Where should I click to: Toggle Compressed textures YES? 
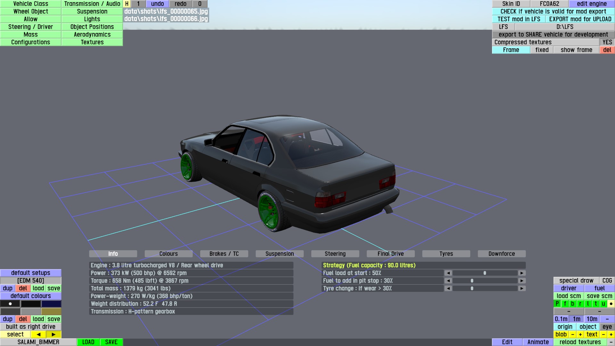click(x=607, y=42)
